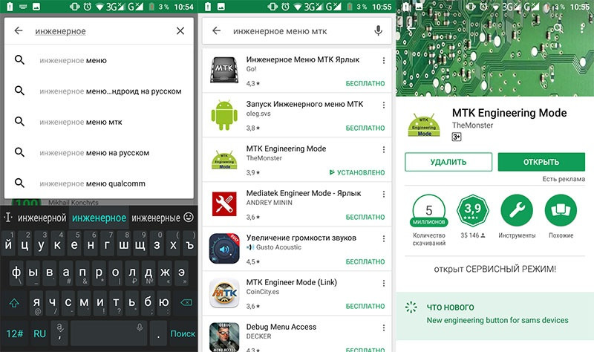Tap the keyboard space bar

click(108, 333)
